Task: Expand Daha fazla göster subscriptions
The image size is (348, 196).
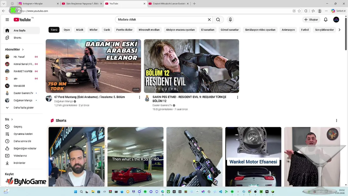Action: pyautogui.click(x=22, y=108)
